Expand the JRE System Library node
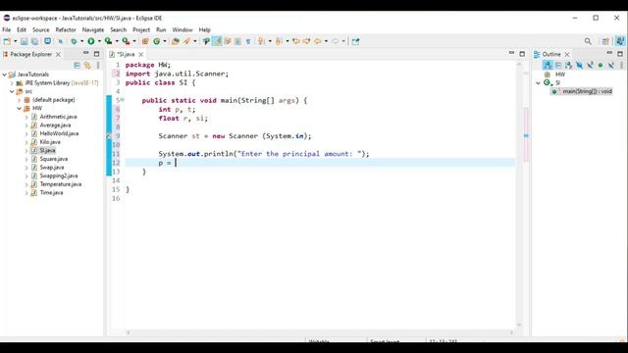 [12, 82]
